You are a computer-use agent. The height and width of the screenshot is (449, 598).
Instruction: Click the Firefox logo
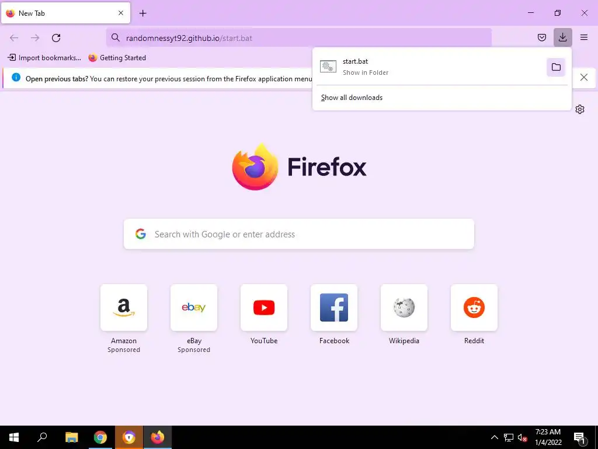[300, 167]
